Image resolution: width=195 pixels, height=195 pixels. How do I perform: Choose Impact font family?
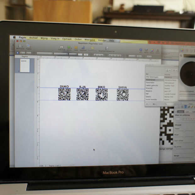pos(167,88)
